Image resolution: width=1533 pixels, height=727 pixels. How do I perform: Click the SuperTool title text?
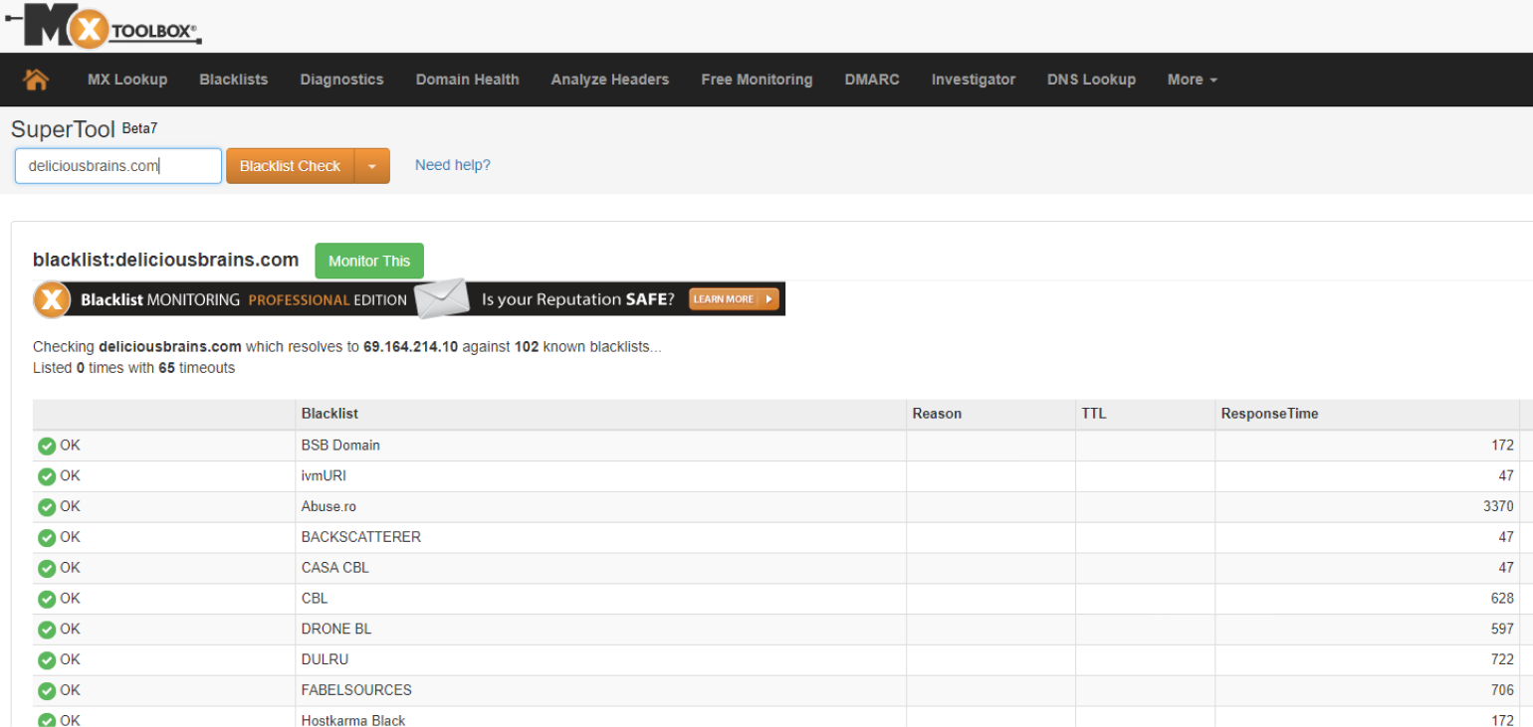[63, 129]
